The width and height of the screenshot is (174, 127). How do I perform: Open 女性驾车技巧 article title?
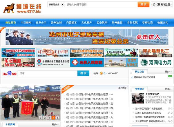(x=152, y=94)
